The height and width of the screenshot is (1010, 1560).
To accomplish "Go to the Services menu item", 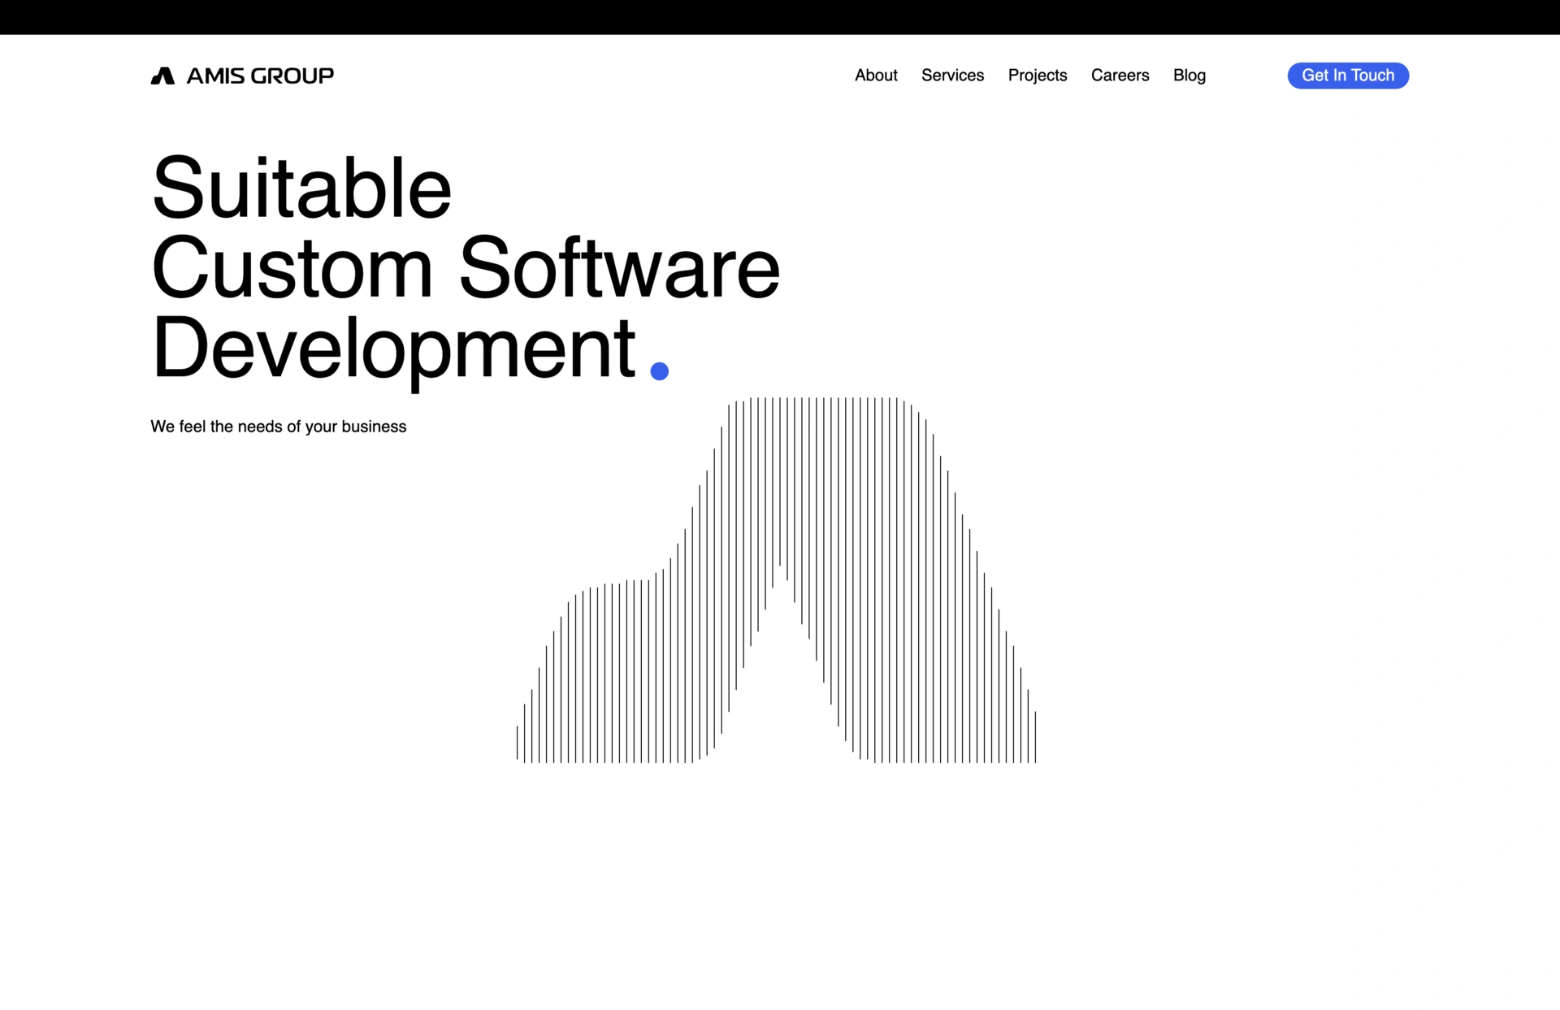I will (952, 76).
